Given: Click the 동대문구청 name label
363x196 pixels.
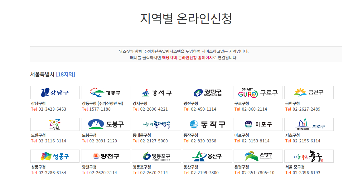Looking at the screenshot, I should 142,135.
